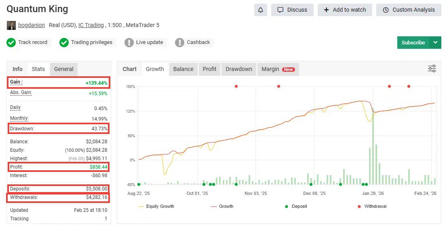Select the Drawdown chart tab

pos(238,69)
